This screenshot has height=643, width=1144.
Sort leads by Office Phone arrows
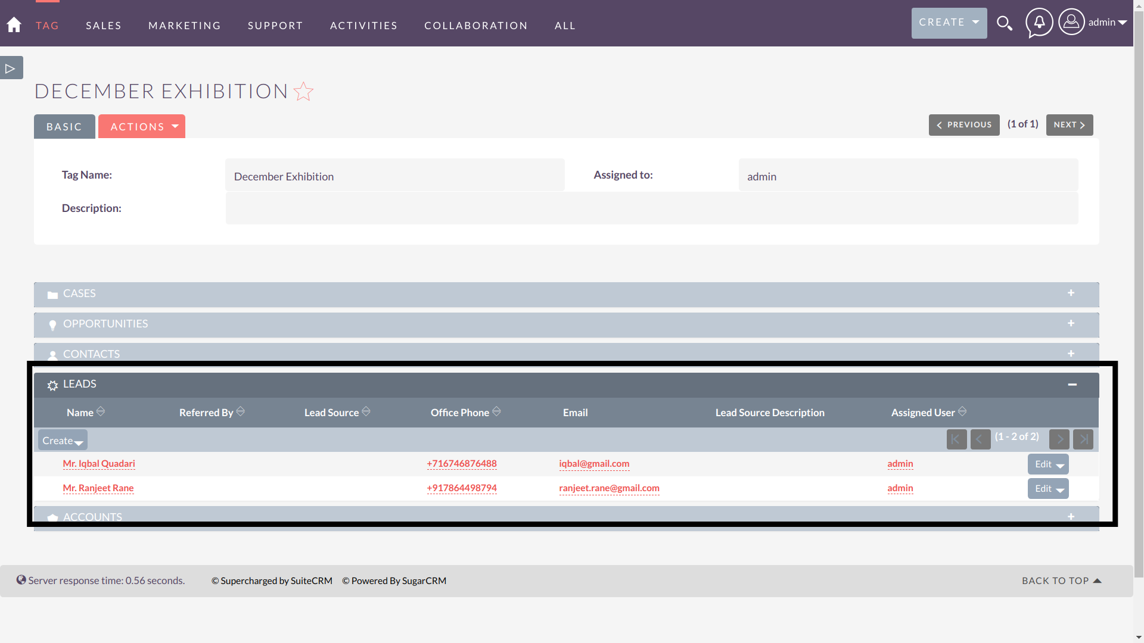tap(497, 411)
